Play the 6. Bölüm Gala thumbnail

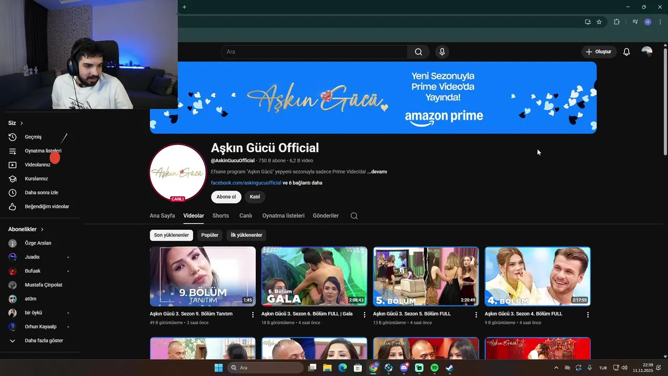[x=314, y=276]
